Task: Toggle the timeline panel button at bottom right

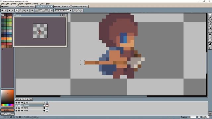Action: [210, 113]
